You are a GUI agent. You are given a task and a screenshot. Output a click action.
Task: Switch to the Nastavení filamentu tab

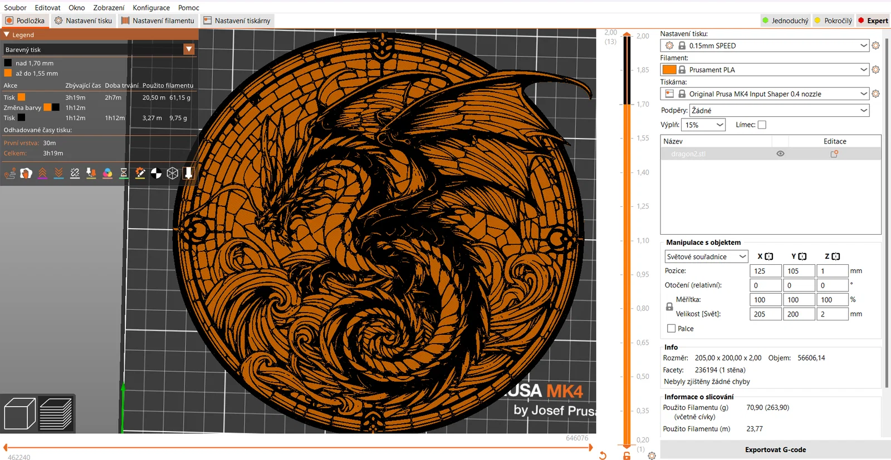click(x=158, y=21)
